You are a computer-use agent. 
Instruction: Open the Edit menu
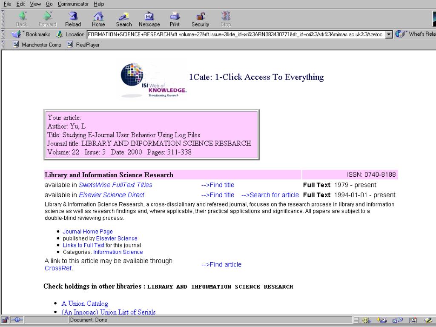click(20, 4)
